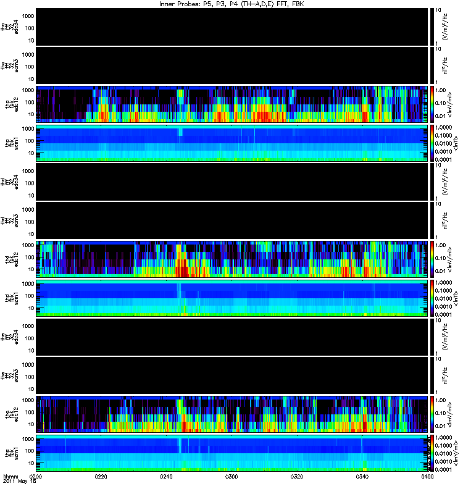Viewport: 463px width, 494px height.
Task: Click the plot title 'Inner Probes: P5, P3, P4 (TH-A,D,E) FFT, FBK'
Action: (231, 4)
